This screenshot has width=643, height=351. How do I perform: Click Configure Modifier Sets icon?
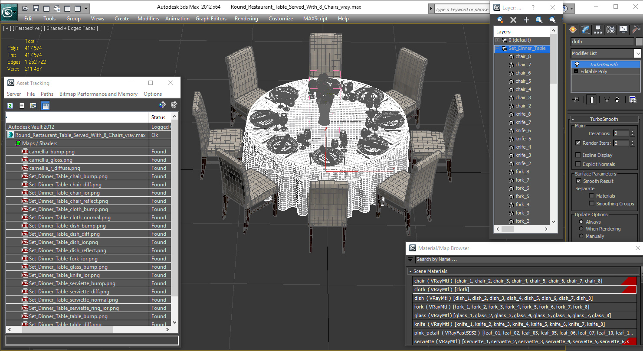click(x=633, y=100)
